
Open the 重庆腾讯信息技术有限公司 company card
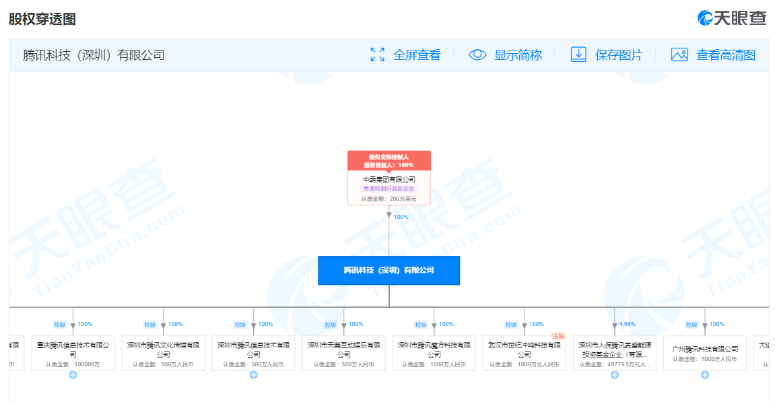click(x=73, y=353)
